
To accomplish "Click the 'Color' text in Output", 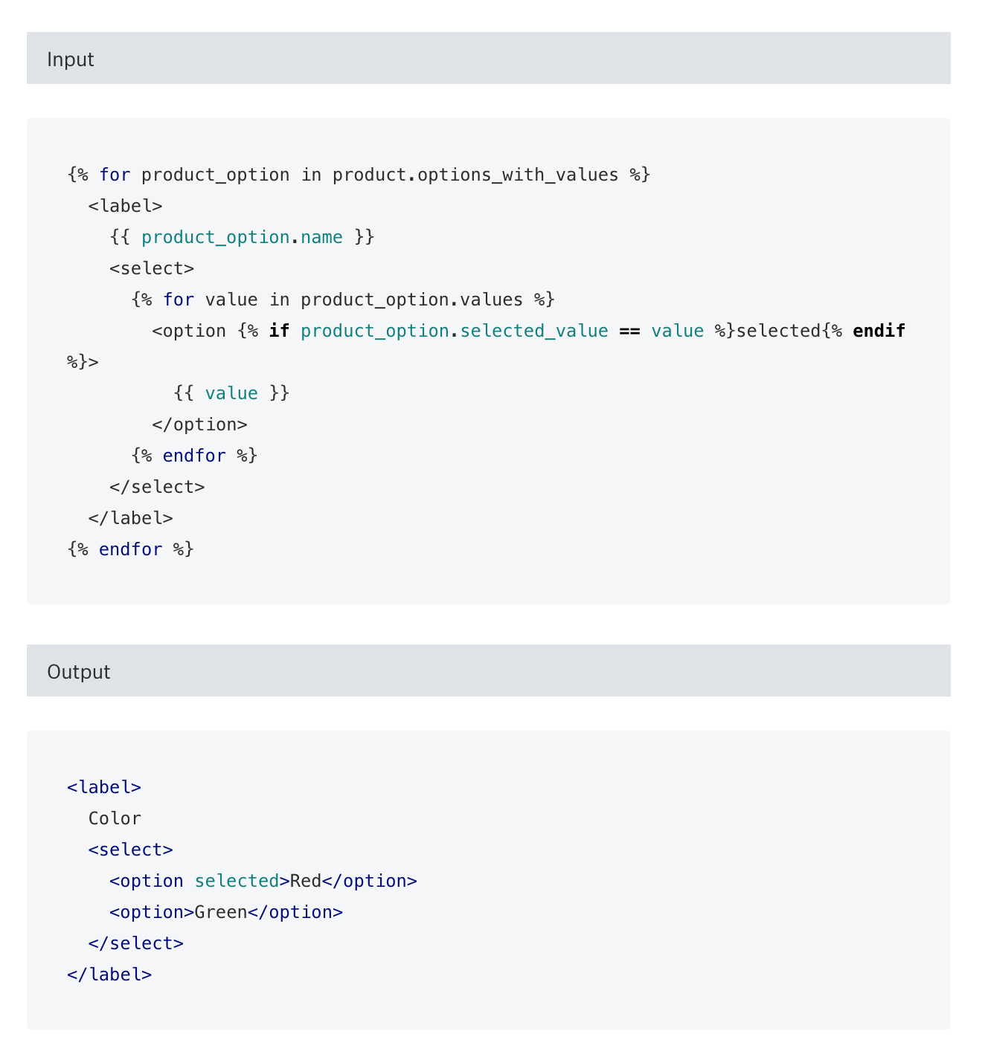I will coord(115,819).
